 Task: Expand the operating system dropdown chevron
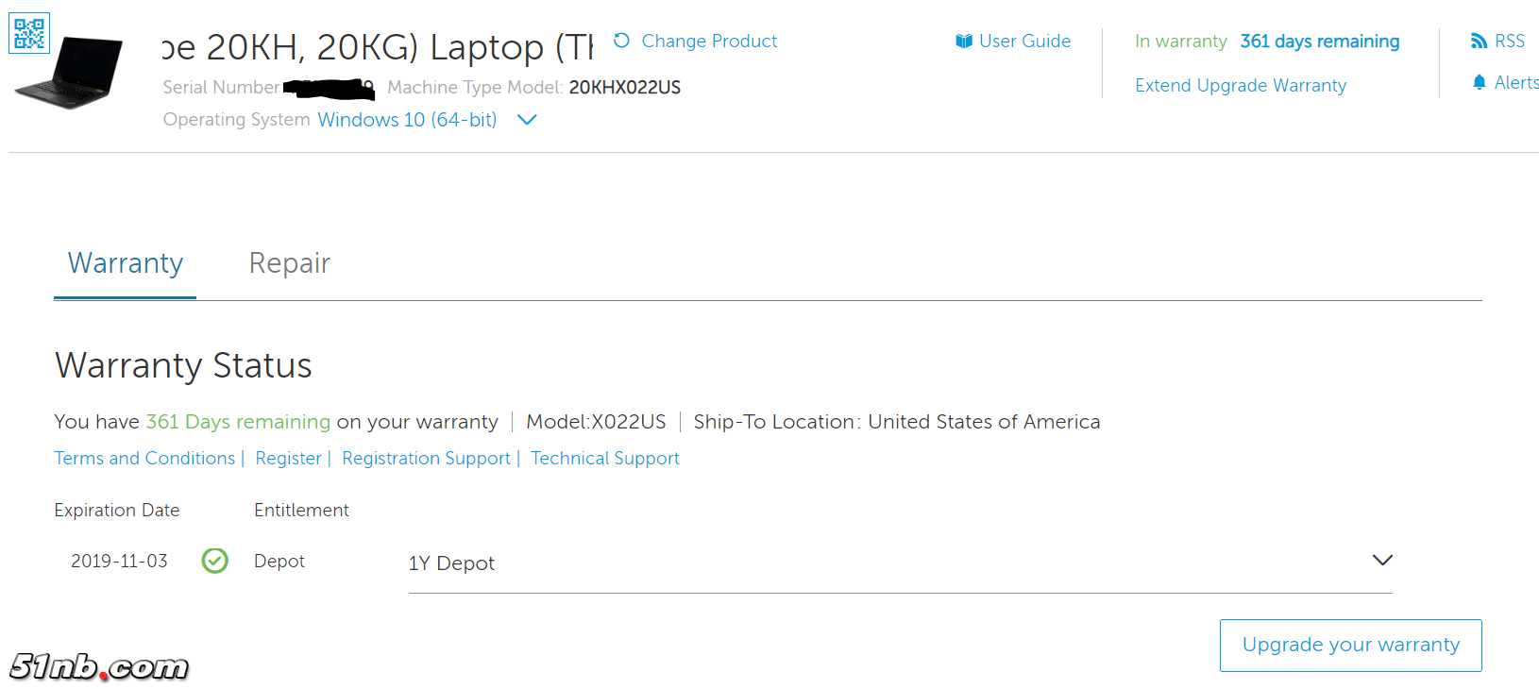coord(527,120)
